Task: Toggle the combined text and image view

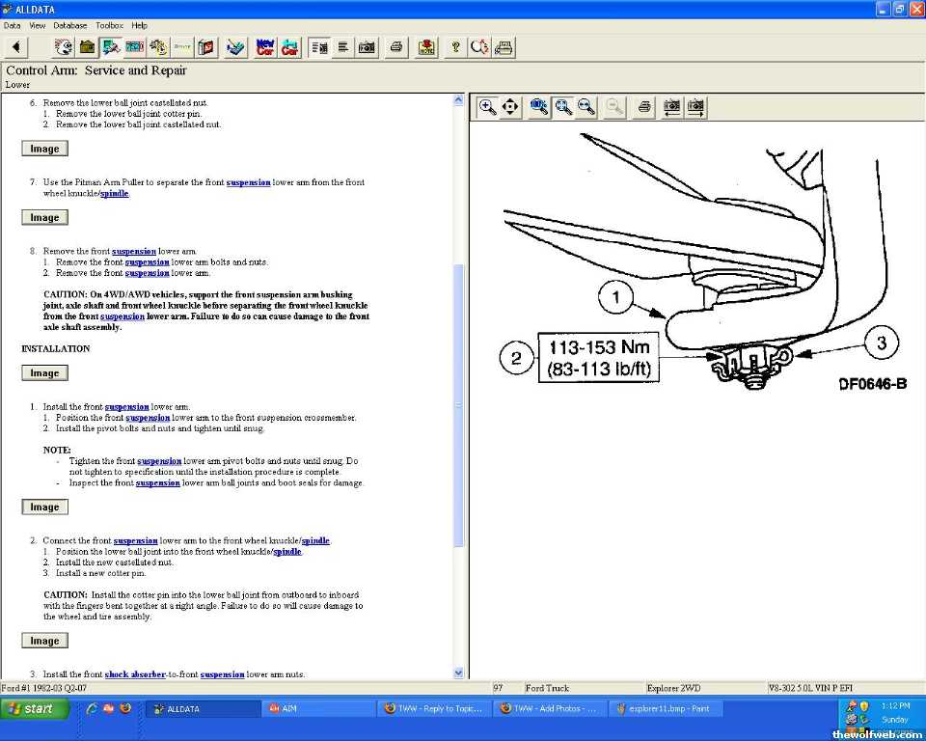Action: point(320,46)
